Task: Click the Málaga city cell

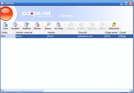Action: pyautogui.click(x=126, y=36)
